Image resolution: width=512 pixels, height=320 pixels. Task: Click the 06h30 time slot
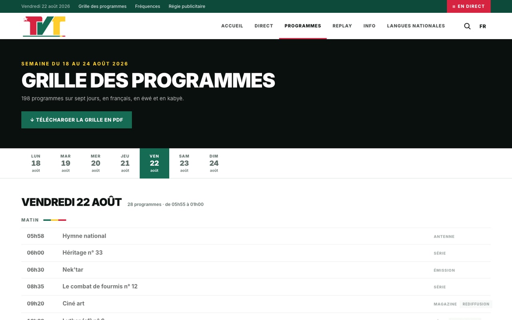(x=36, y=270)
